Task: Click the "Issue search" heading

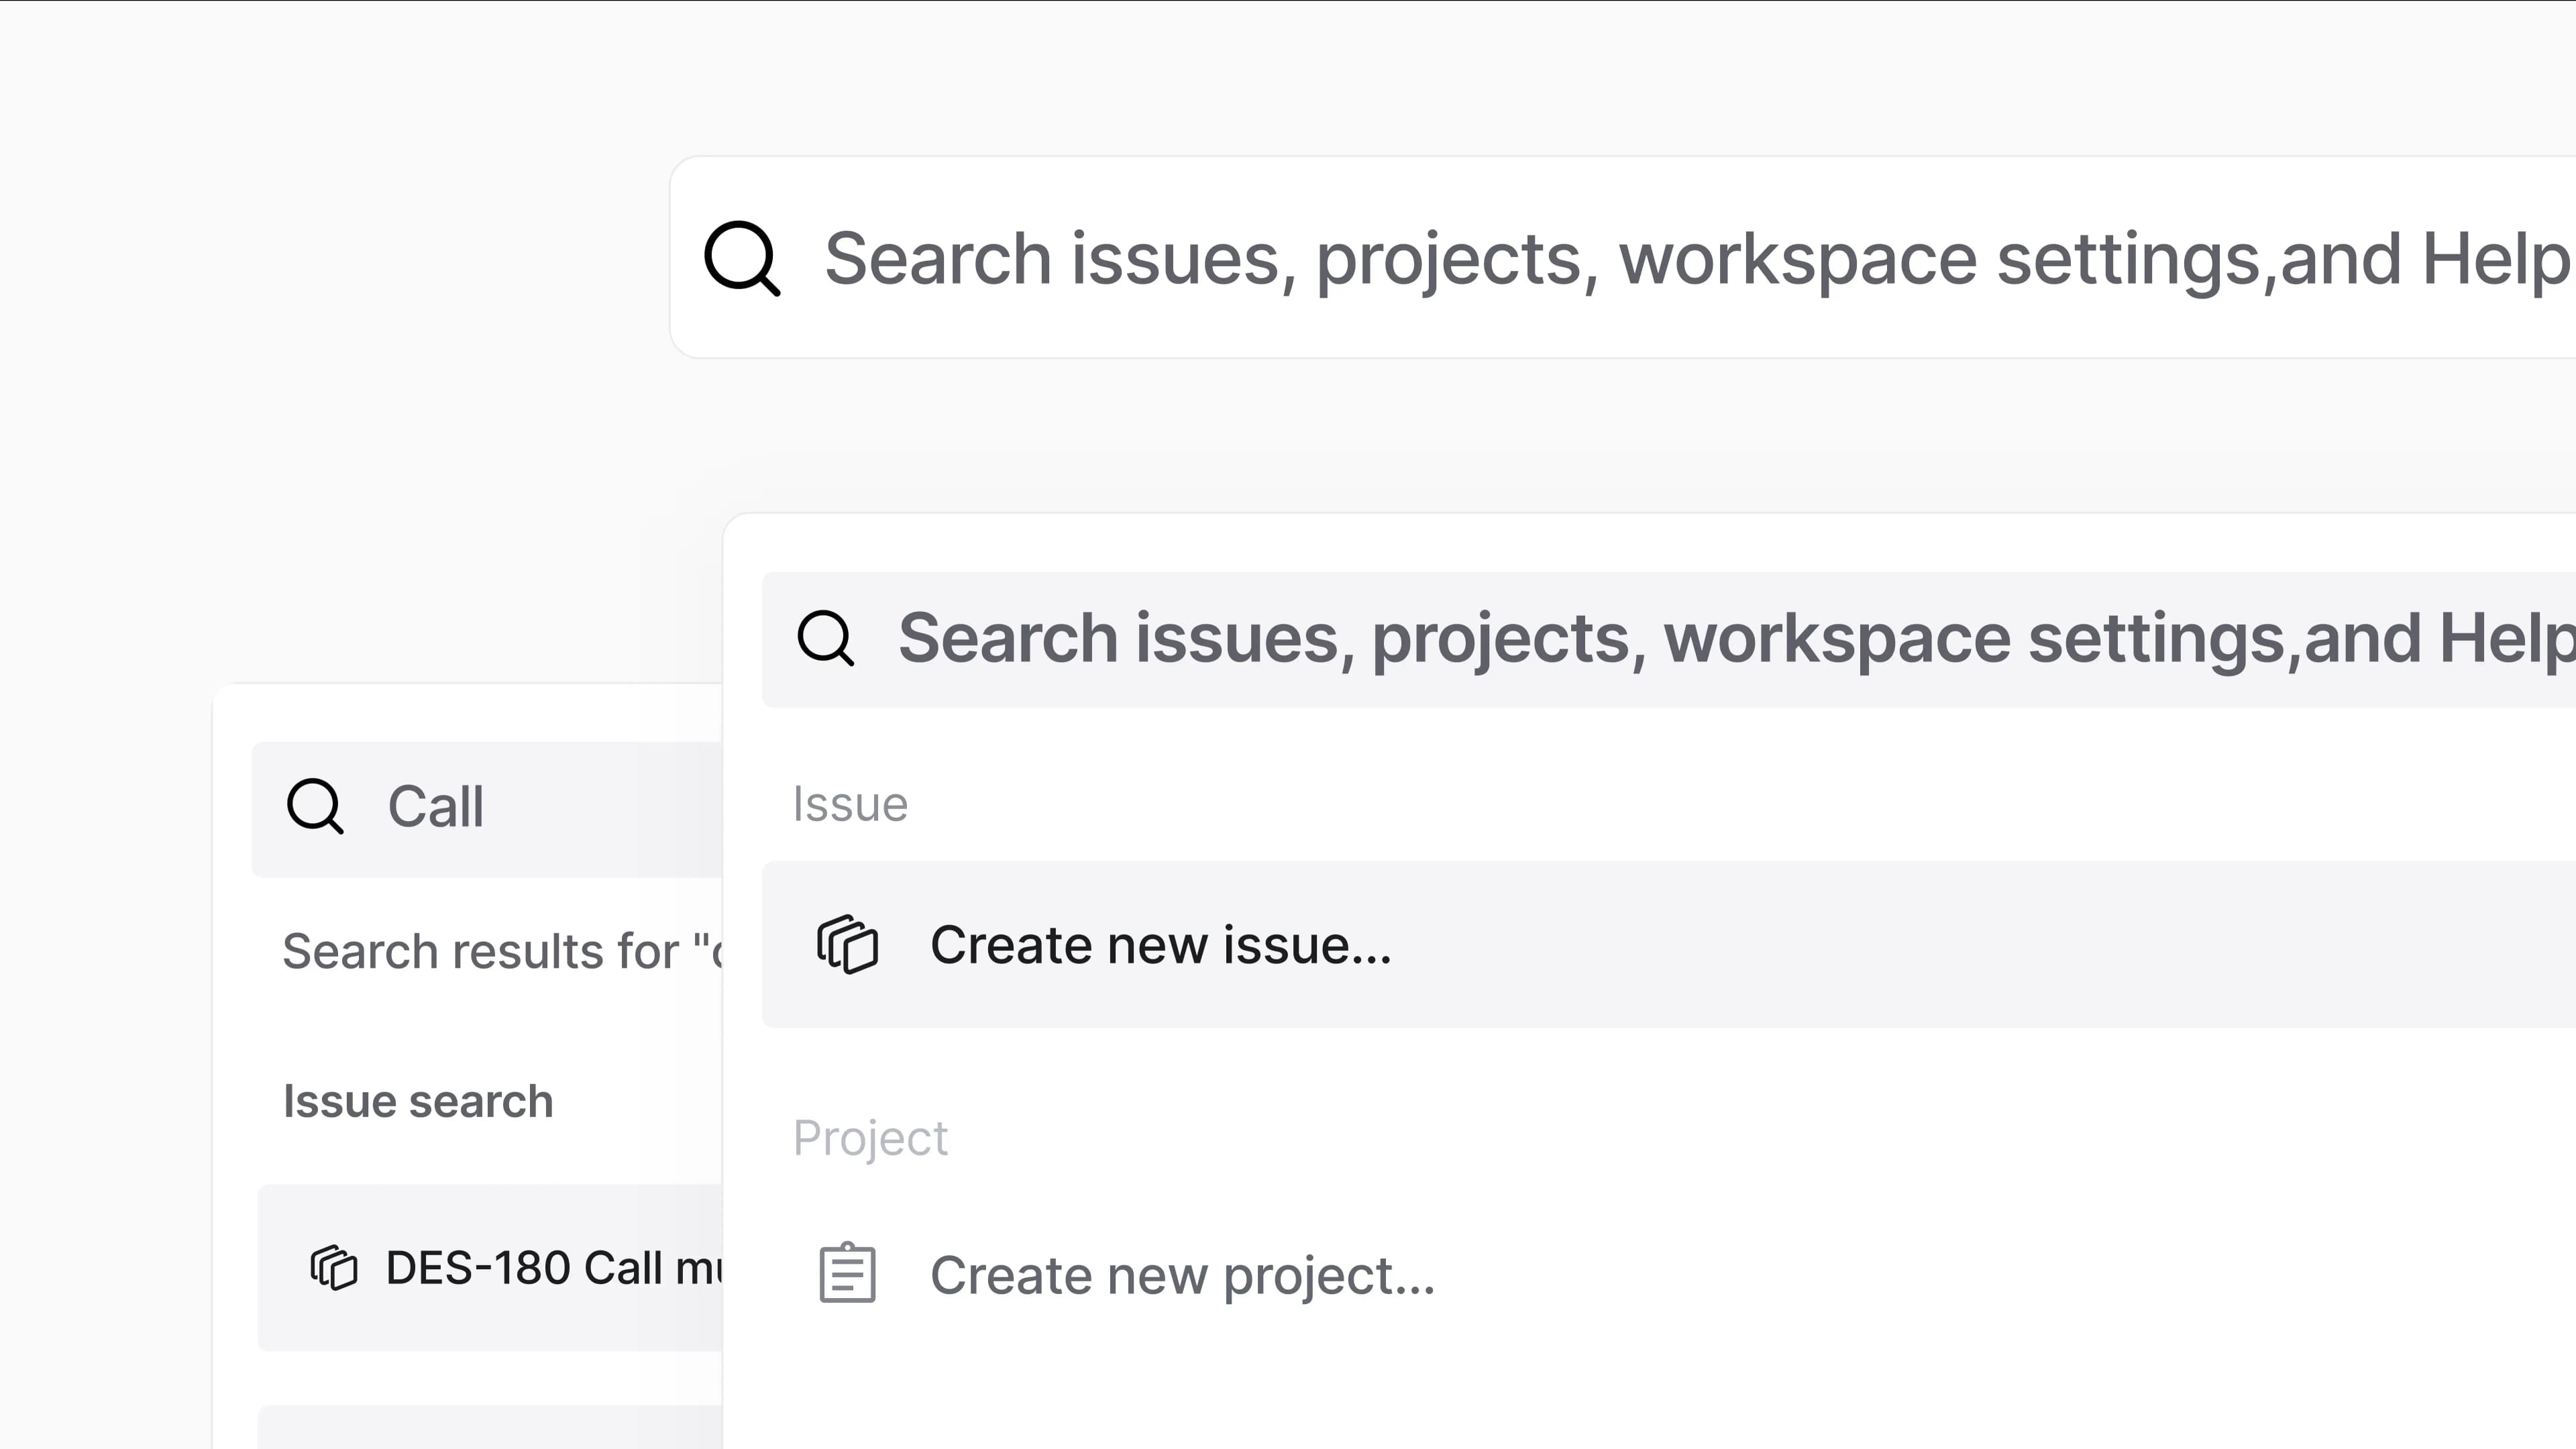Action: pyautogui.click(x=418, y=1101)
